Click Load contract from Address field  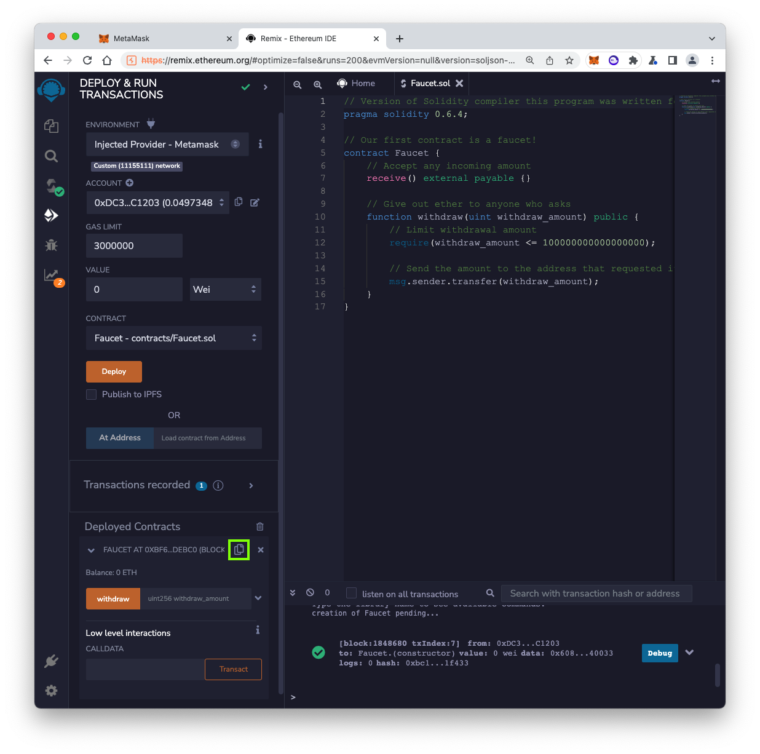[208, 438]
